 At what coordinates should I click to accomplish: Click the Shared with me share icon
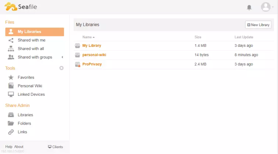(x=11, y=40)
